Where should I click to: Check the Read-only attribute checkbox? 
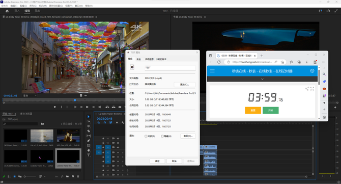[146, 136]
